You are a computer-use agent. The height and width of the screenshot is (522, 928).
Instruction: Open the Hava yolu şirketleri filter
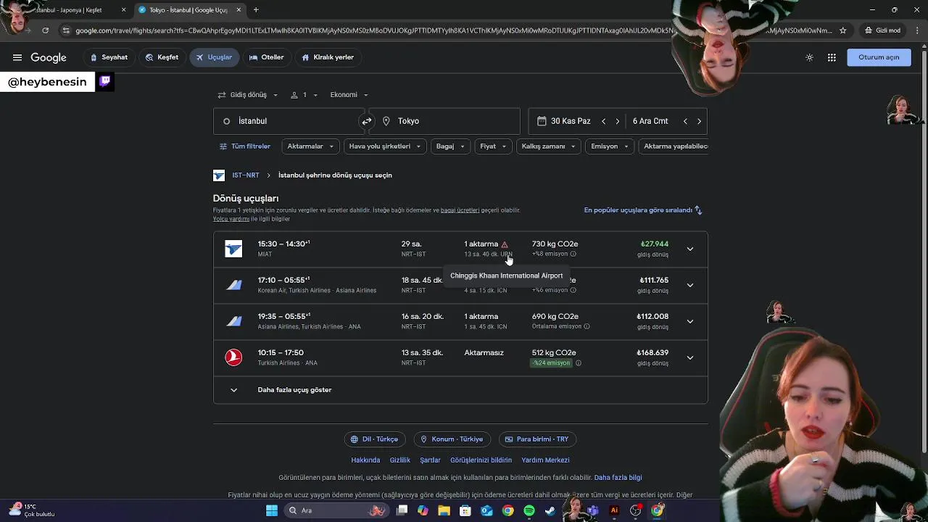(384, 146)
